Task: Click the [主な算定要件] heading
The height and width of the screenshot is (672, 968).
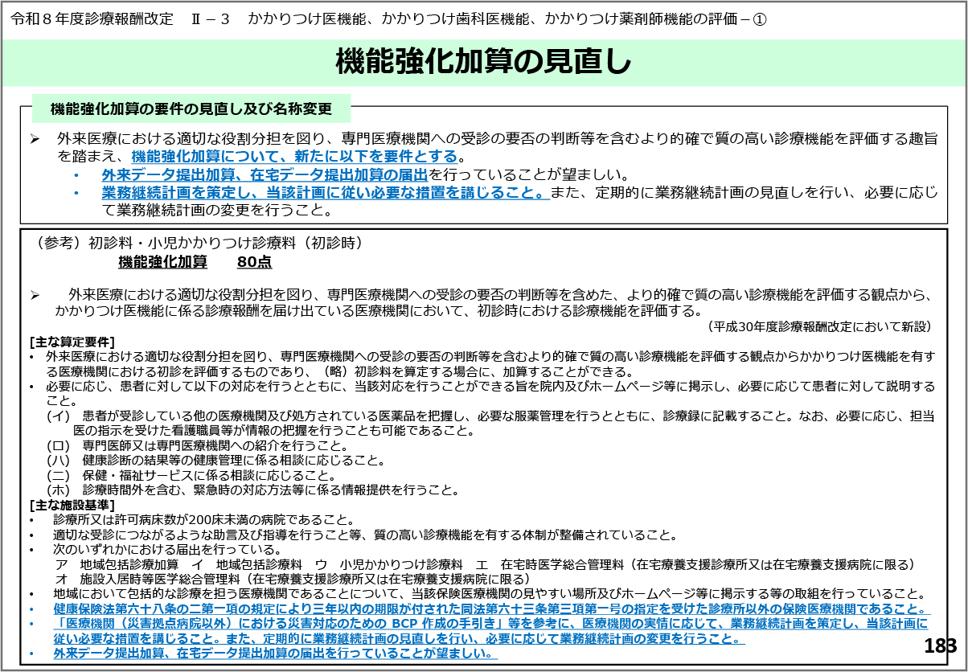Action: coord(72,342)
